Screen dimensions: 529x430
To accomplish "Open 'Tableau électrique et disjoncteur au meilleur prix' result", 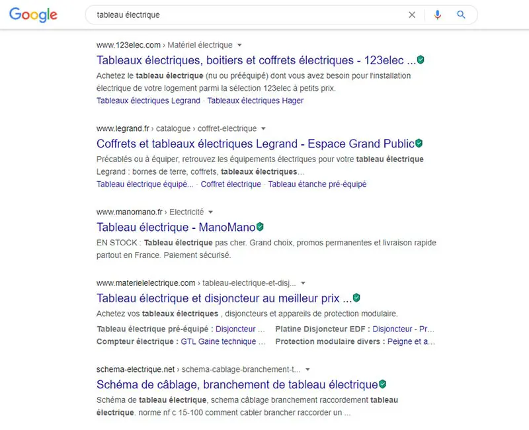I will [x=224, y=298].
